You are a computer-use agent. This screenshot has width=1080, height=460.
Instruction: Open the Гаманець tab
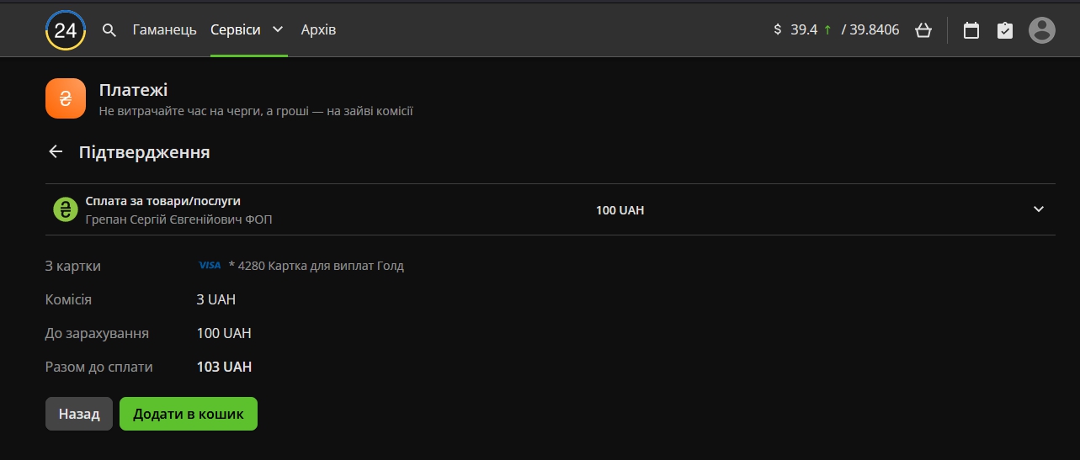[x=164, y=30]
